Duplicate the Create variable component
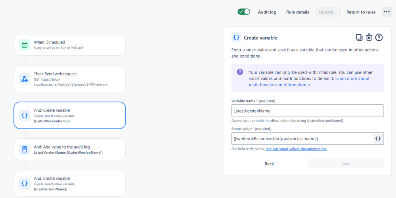 (359, 38)
